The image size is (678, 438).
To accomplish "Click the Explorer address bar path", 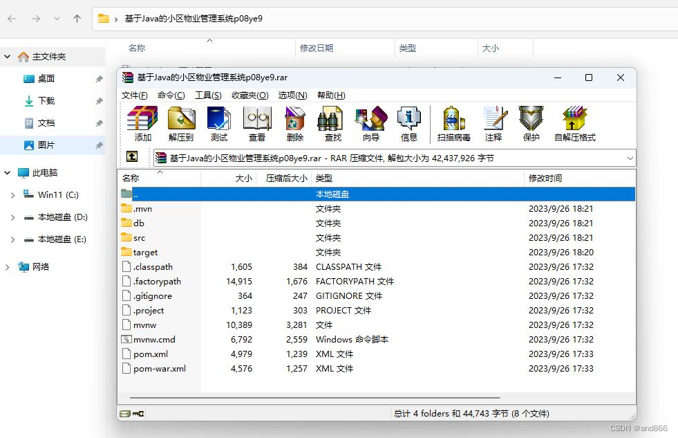I will point(194,19).
